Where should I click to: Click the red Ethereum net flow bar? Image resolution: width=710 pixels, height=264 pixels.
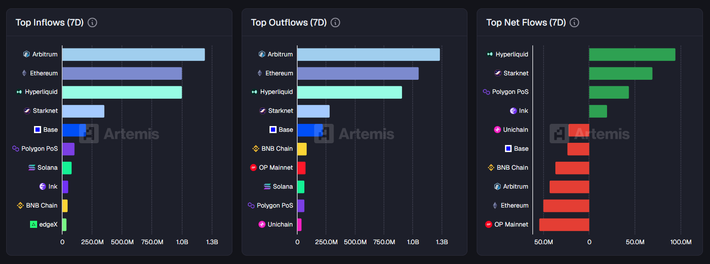click(x=566, y=206)
